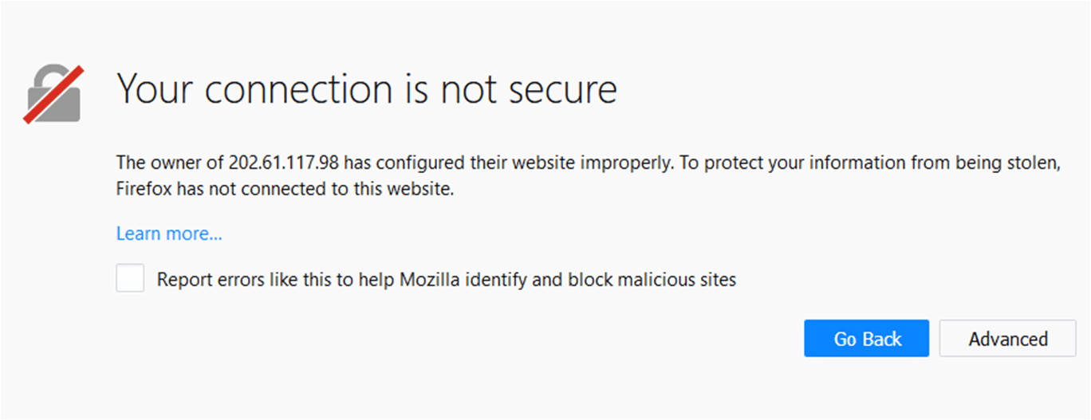The image size is (1091, 420).
Task: Click the word Mozilla in the report label
Action: tap(431, 280)
